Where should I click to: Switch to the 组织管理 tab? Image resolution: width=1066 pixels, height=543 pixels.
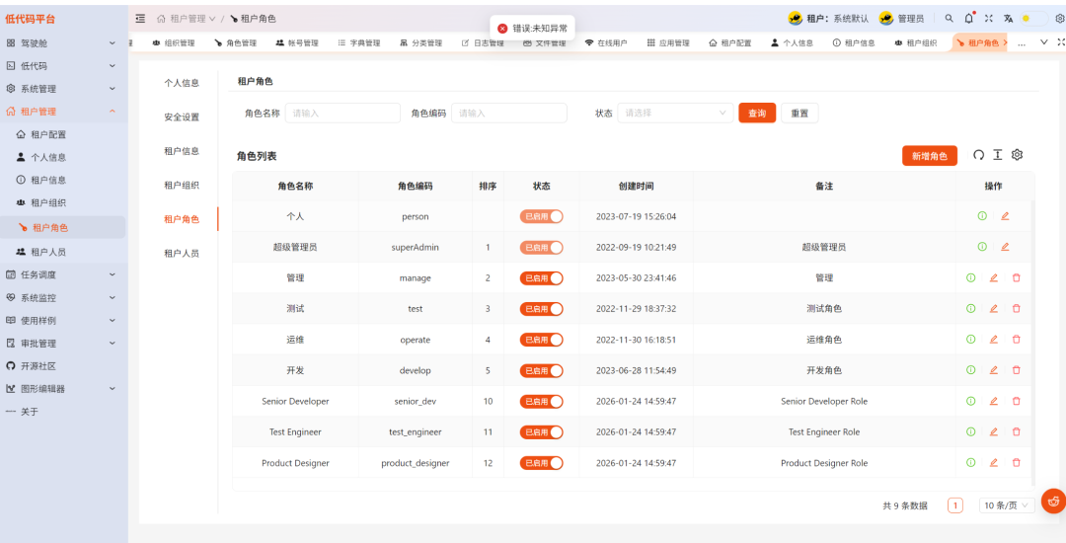pos(174,42)
